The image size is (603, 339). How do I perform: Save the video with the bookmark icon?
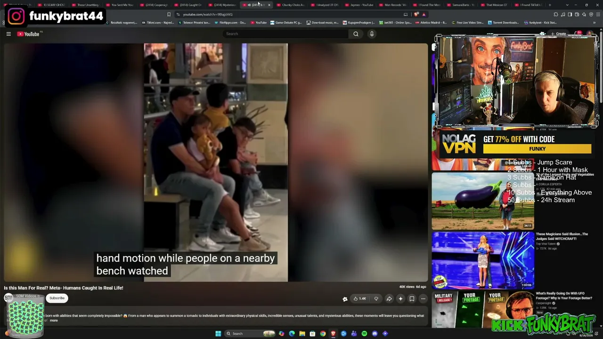point(412,299)
